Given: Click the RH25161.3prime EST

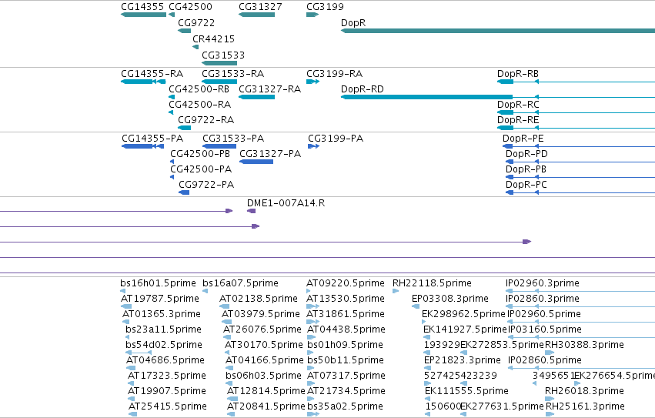Looking at the screenshot, I should pyautogui.click(x=550, y=414).
